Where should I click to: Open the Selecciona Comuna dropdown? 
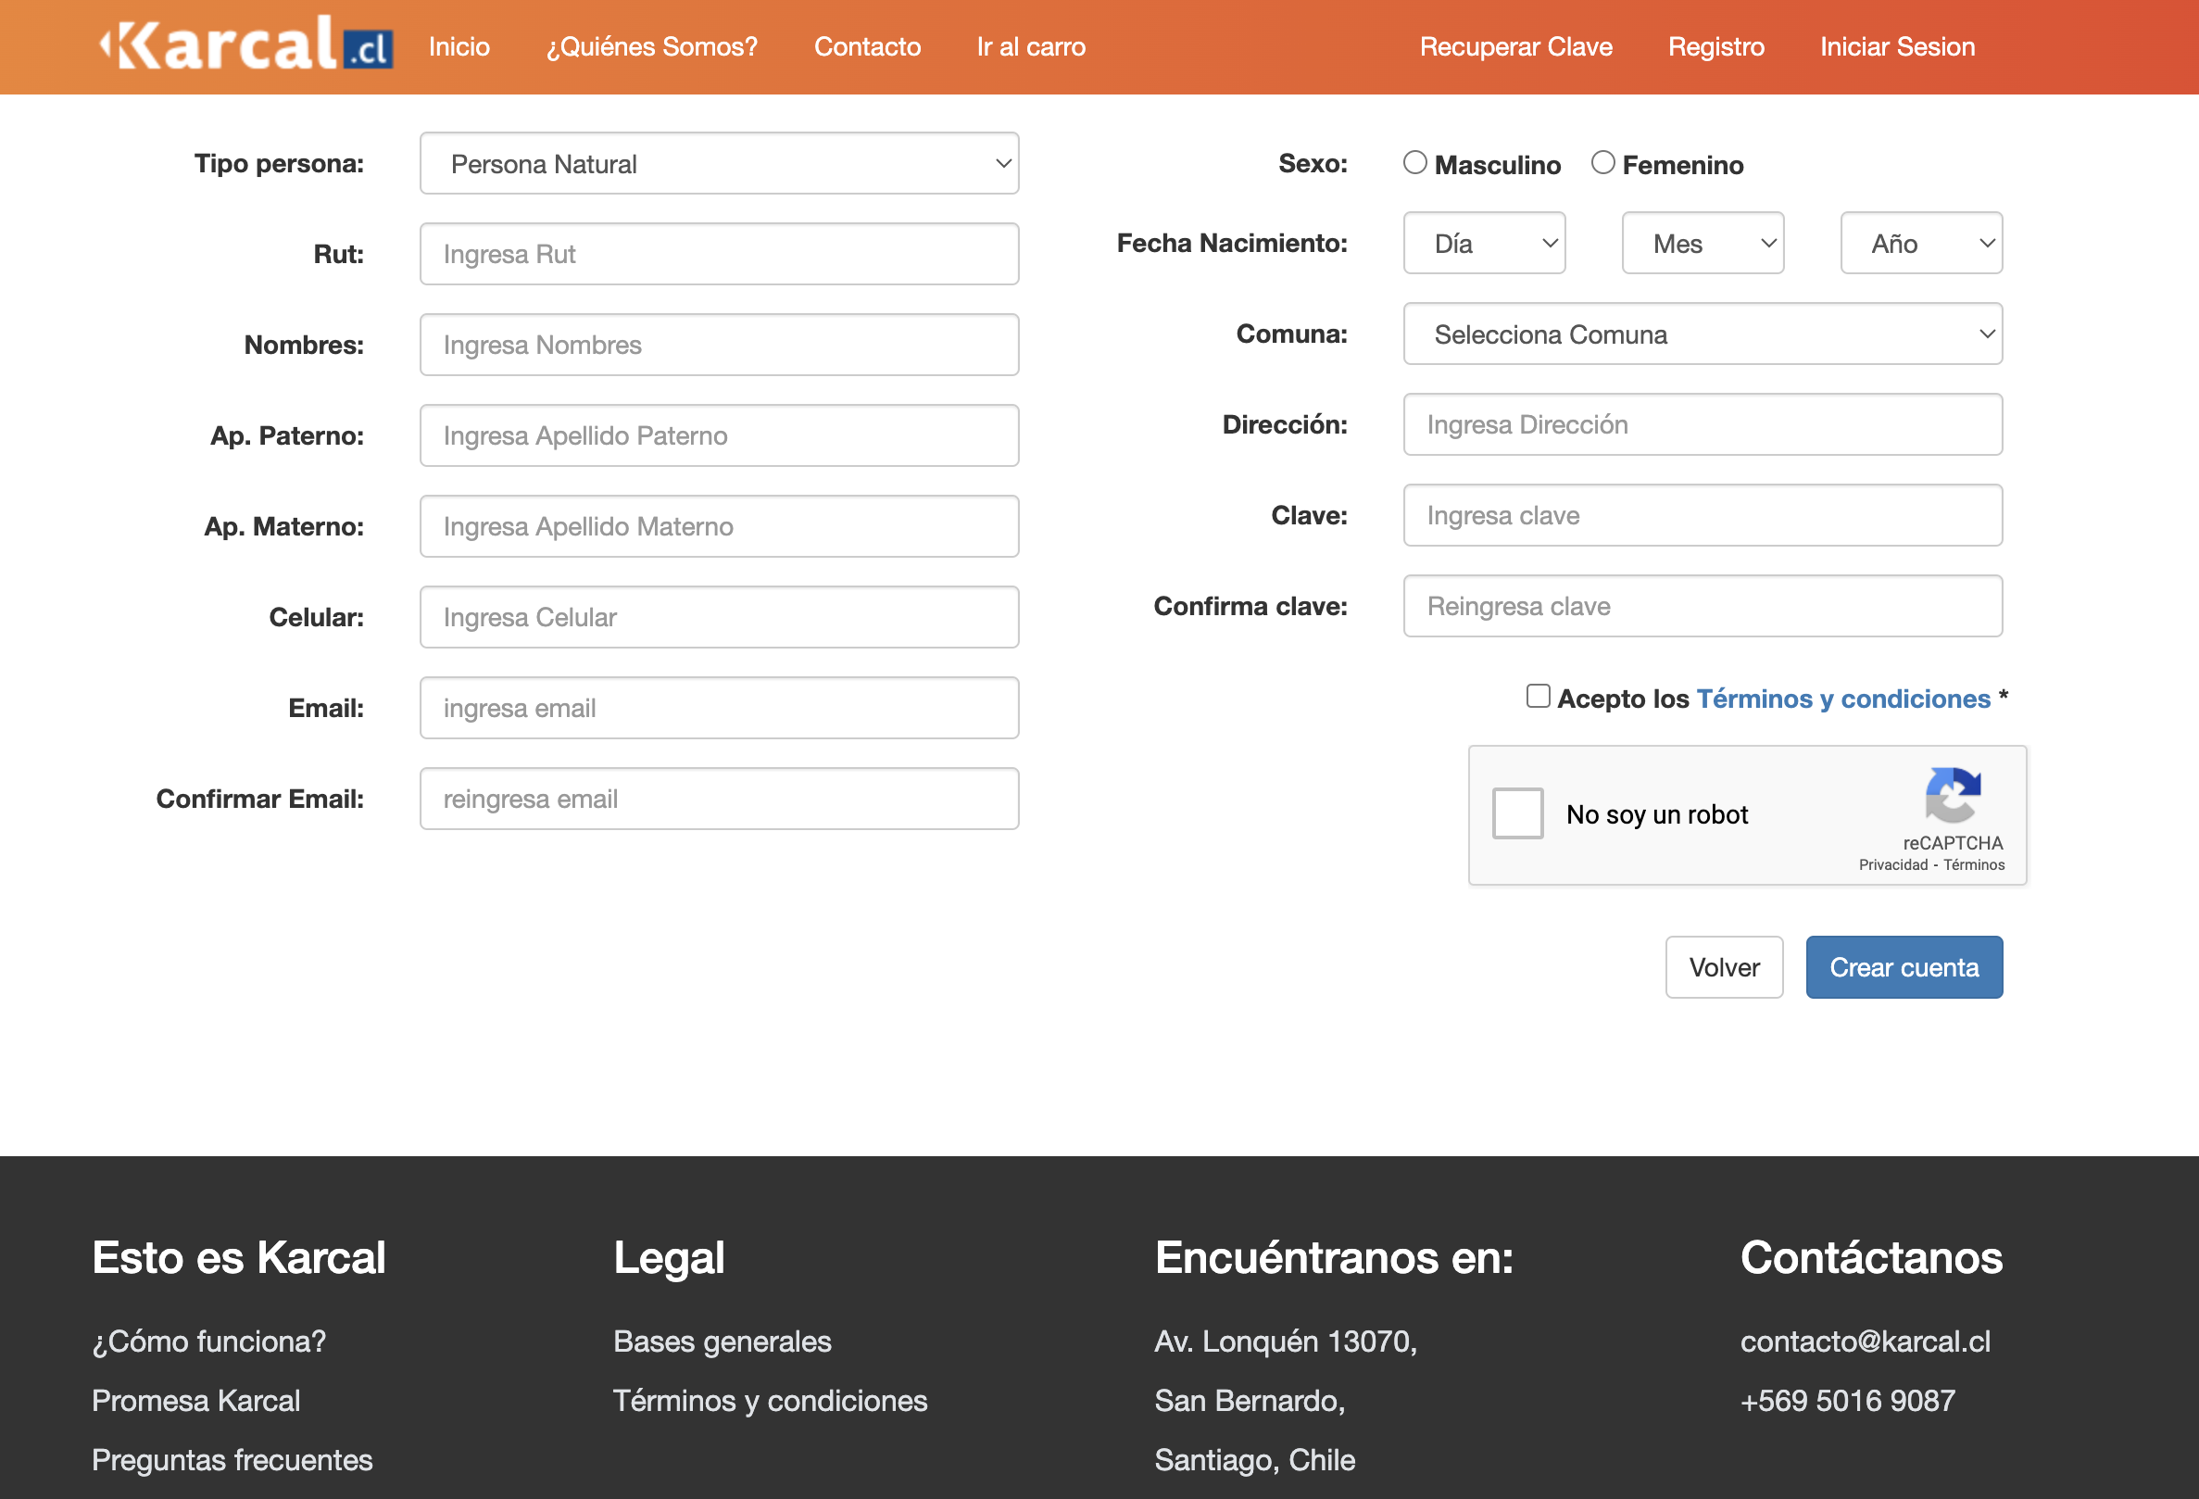[1703, 334]
